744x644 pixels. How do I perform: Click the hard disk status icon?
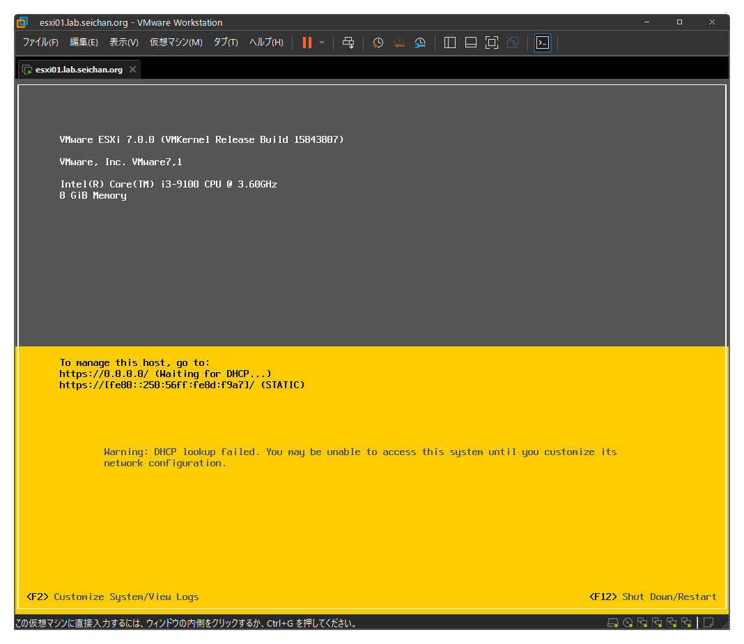[612, 622]
